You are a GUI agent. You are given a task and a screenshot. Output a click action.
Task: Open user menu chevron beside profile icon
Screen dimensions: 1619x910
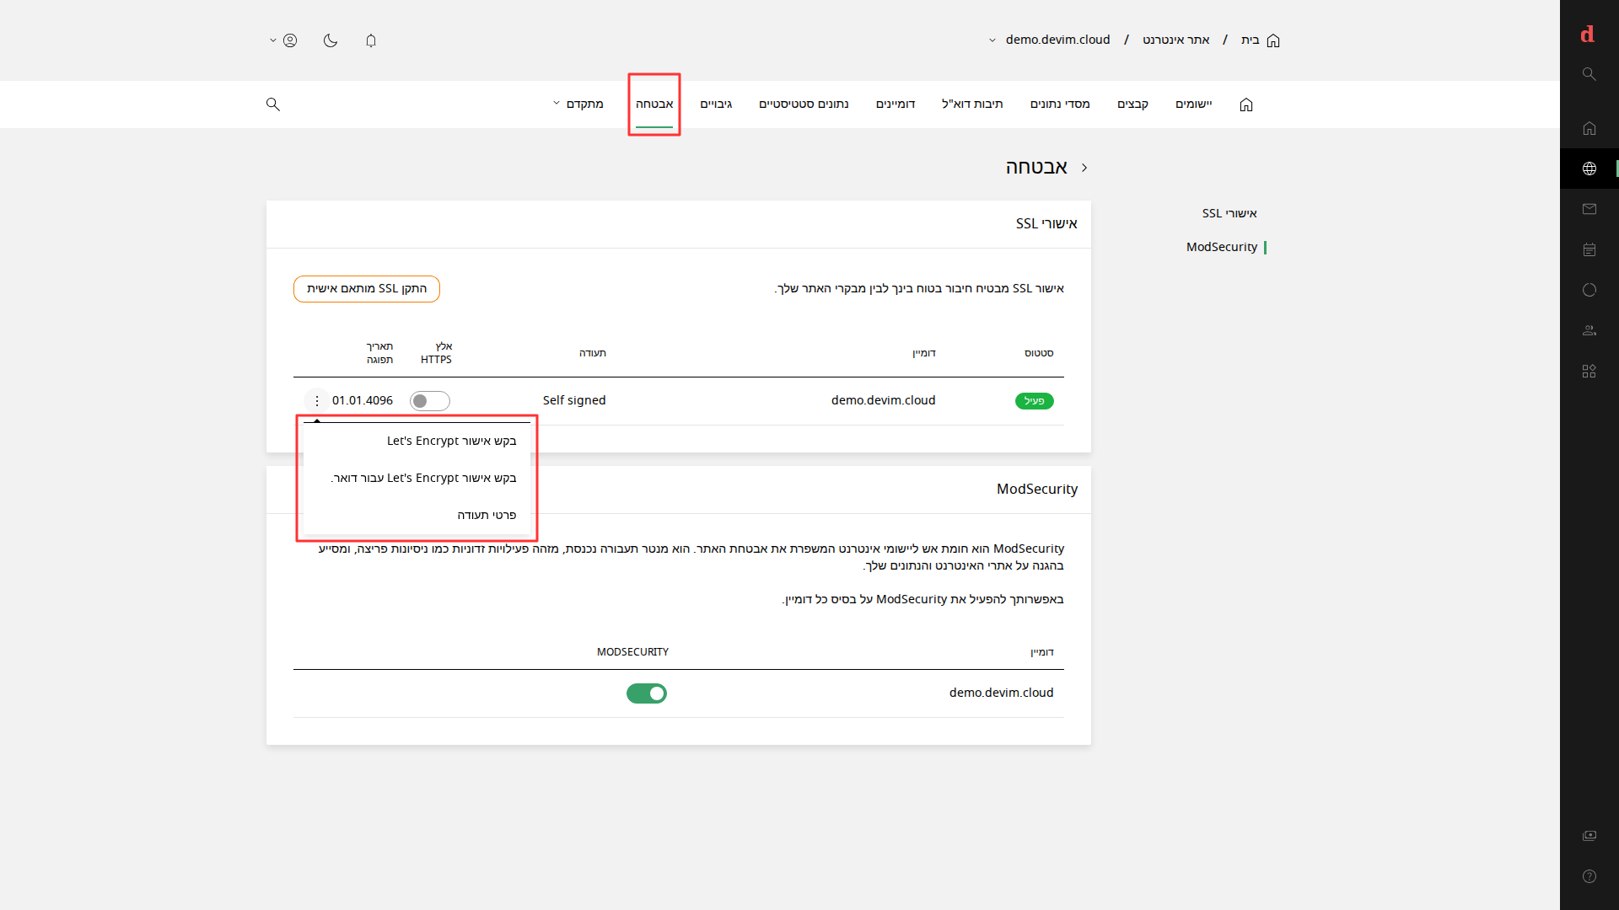click(x=273, y=40)
